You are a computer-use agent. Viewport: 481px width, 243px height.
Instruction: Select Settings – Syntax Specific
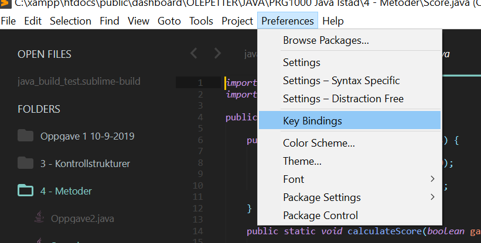(x=341, y=81)
